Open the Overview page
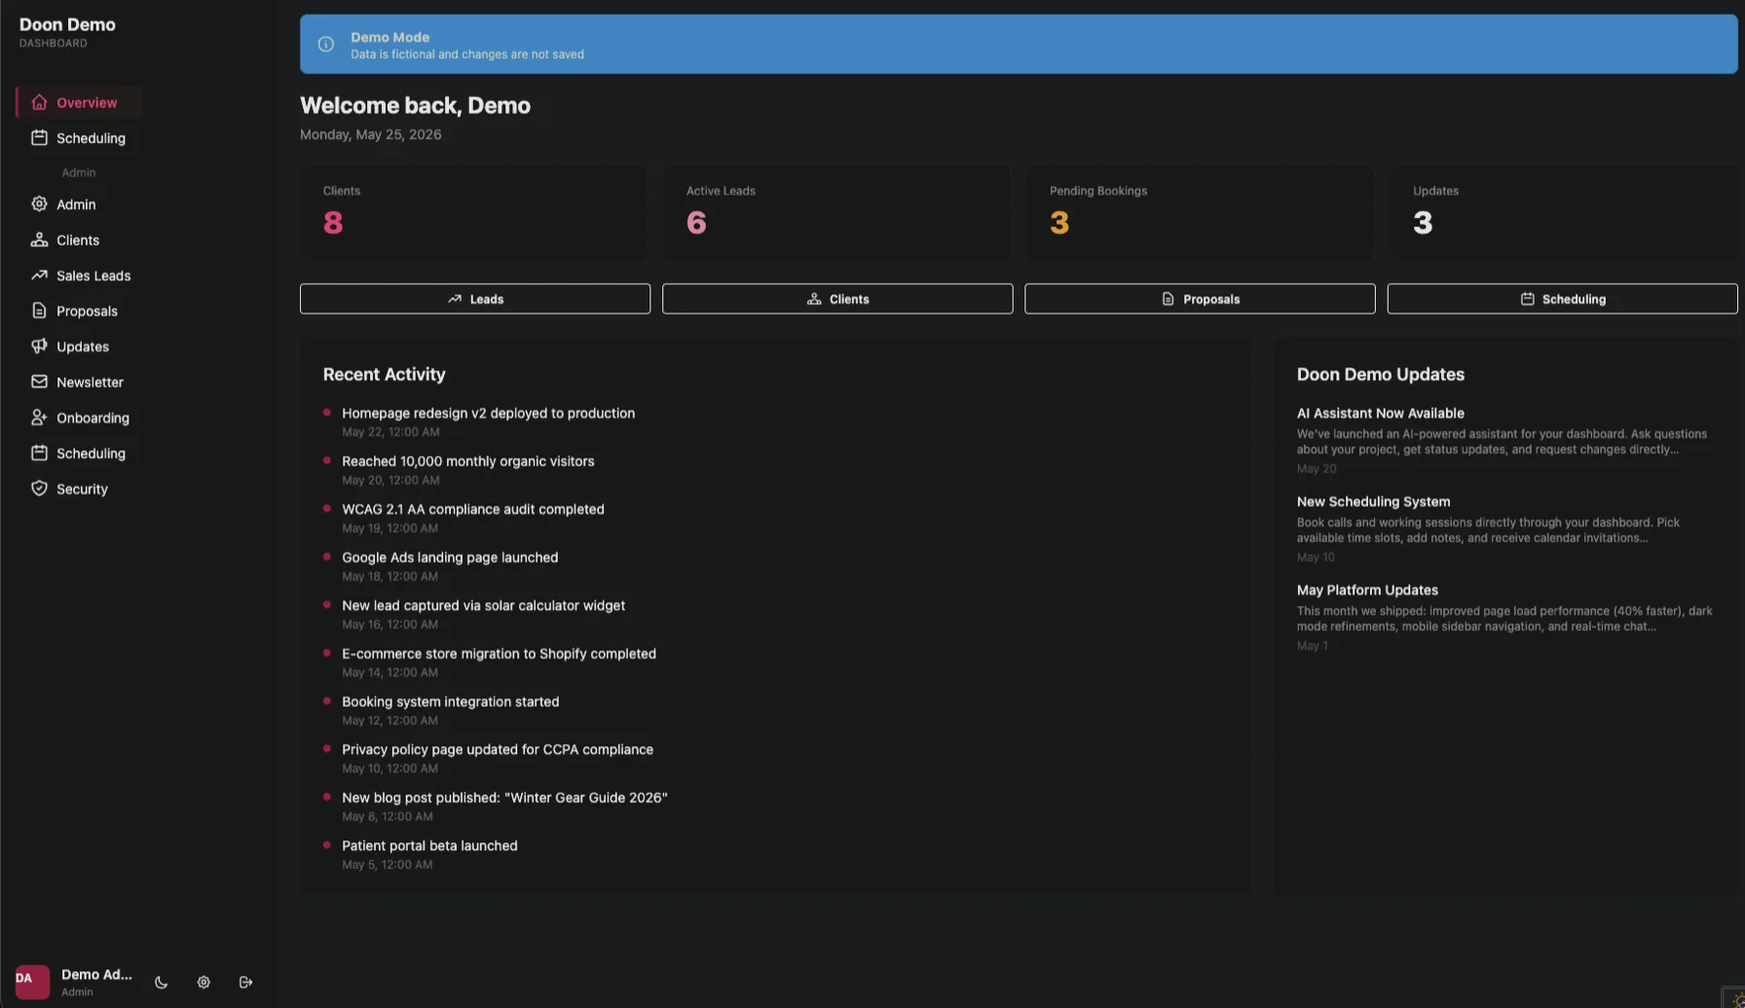 coord(79,102)
